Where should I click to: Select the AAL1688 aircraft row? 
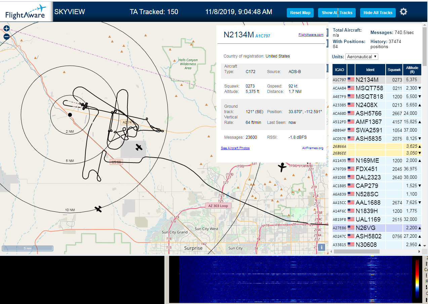click(x=377, y=203)
